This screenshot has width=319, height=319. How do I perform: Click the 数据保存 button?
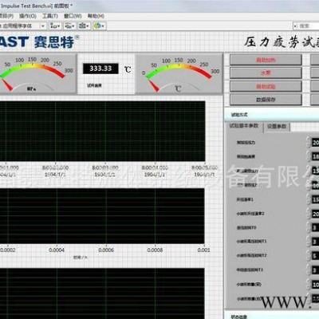tap(266, 100)
